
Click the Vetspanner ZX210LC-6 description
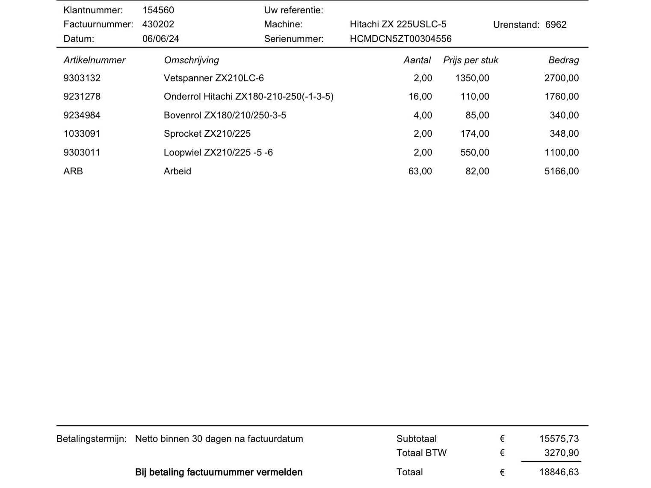[x=213, y=78]
